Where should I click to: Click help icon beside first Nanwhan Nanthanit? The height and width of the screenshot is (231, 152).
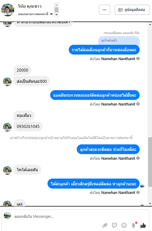pyautogui.click(x=138, y=59)
